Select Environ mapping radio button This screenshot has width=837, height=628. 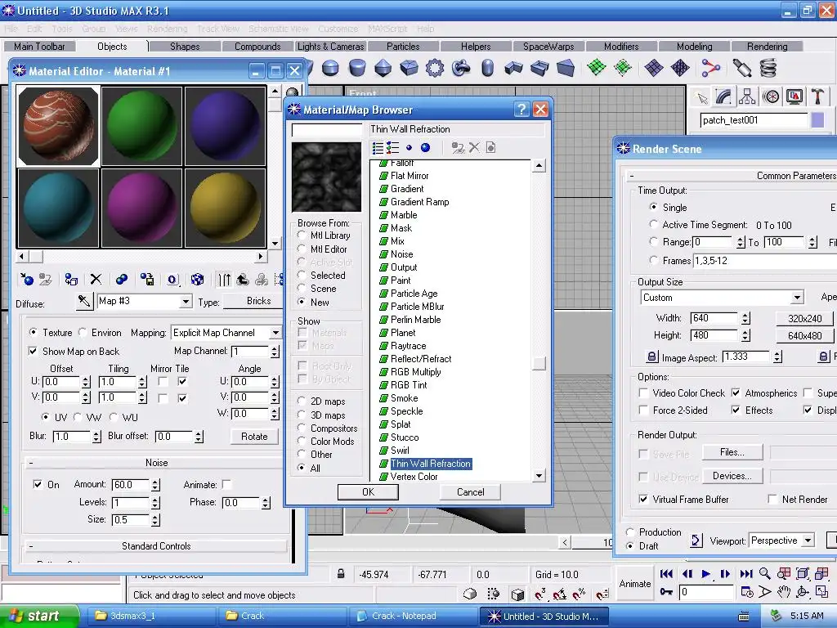point(83,333)
